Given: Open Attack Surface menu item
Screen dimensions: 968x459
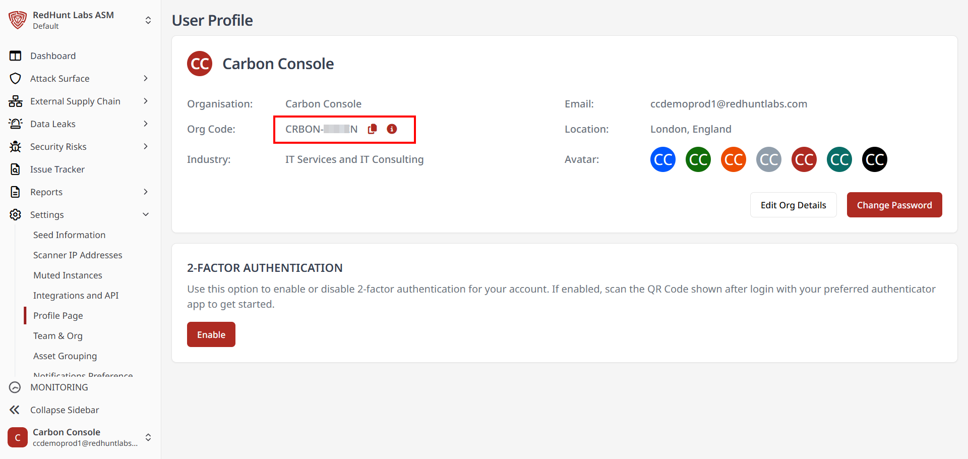Looking at the screenshot, I should click(x=60, y=79).
